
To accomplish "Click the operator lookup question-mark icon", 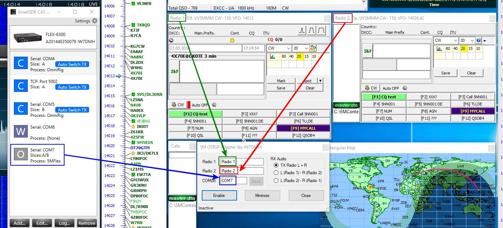I will [313, 48].
